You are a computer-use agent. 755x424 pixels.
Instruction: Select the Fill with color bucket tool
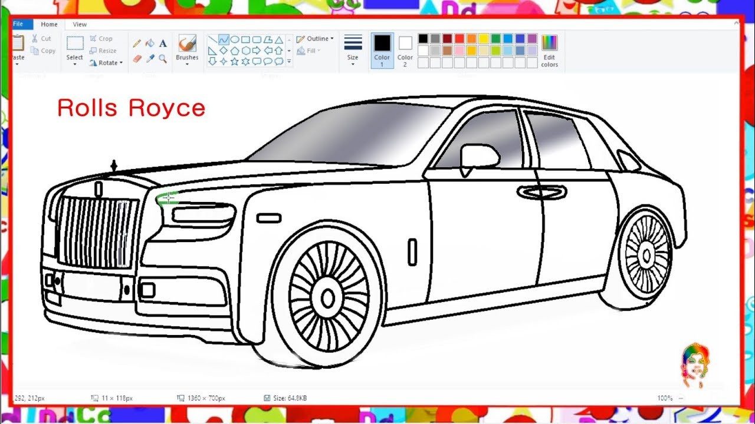[150, 44]
